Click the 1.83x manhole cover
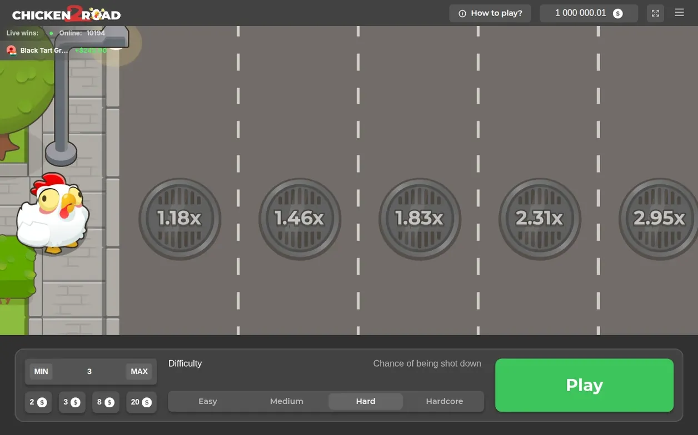Image resolution: width=698 pixels, height=435 pixels. [x=420, y=219]
